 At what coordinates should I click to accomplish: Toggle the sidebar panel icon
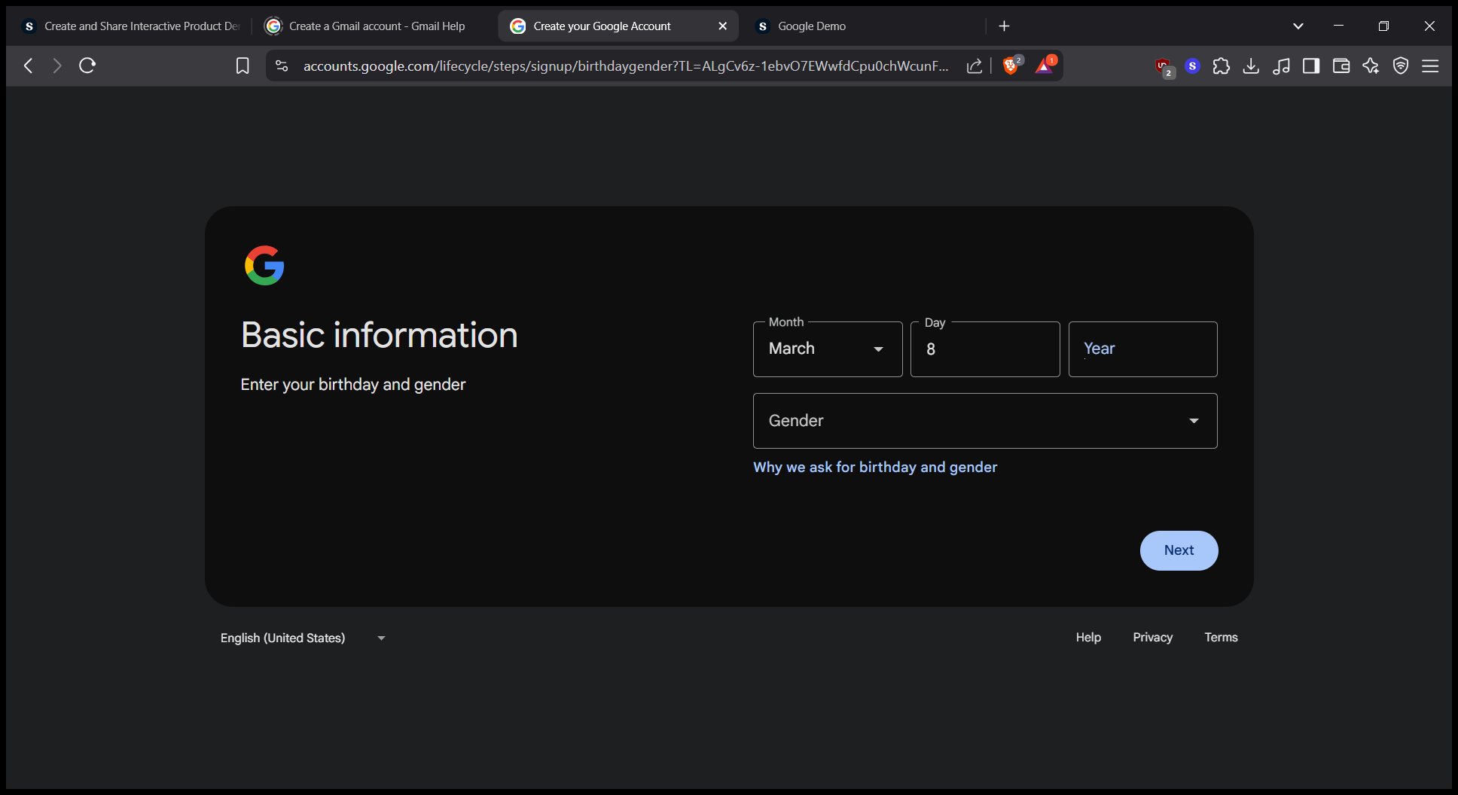[x=1311, y=66]
